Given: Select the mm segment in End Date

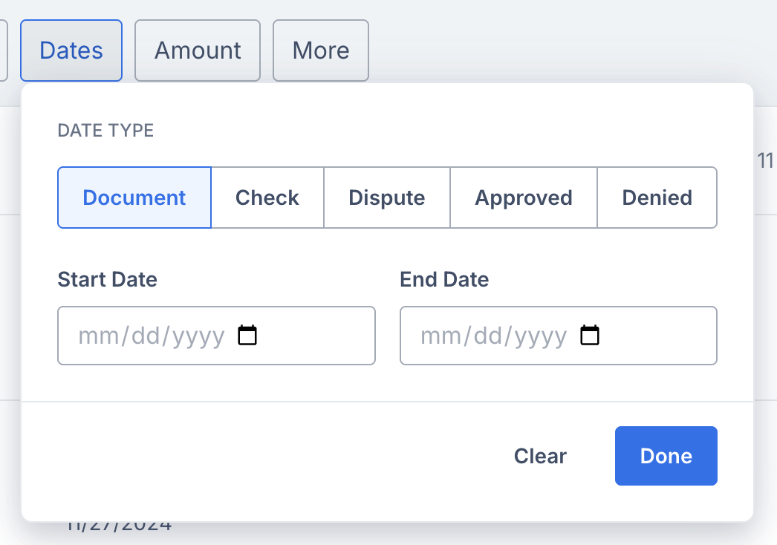Looking at the screenshot, I should click(440, 336).
